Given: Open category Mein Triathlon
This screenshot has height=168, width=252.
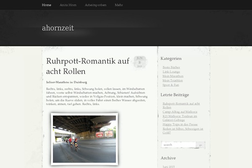Looking at the screenshot, I should [x=173, y=80].
